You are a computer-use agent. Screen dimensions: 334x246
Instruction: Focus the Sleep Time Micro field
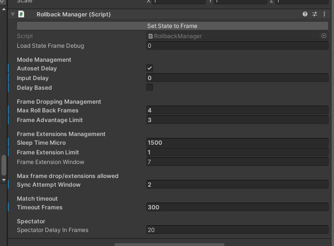tap(237, 143)
